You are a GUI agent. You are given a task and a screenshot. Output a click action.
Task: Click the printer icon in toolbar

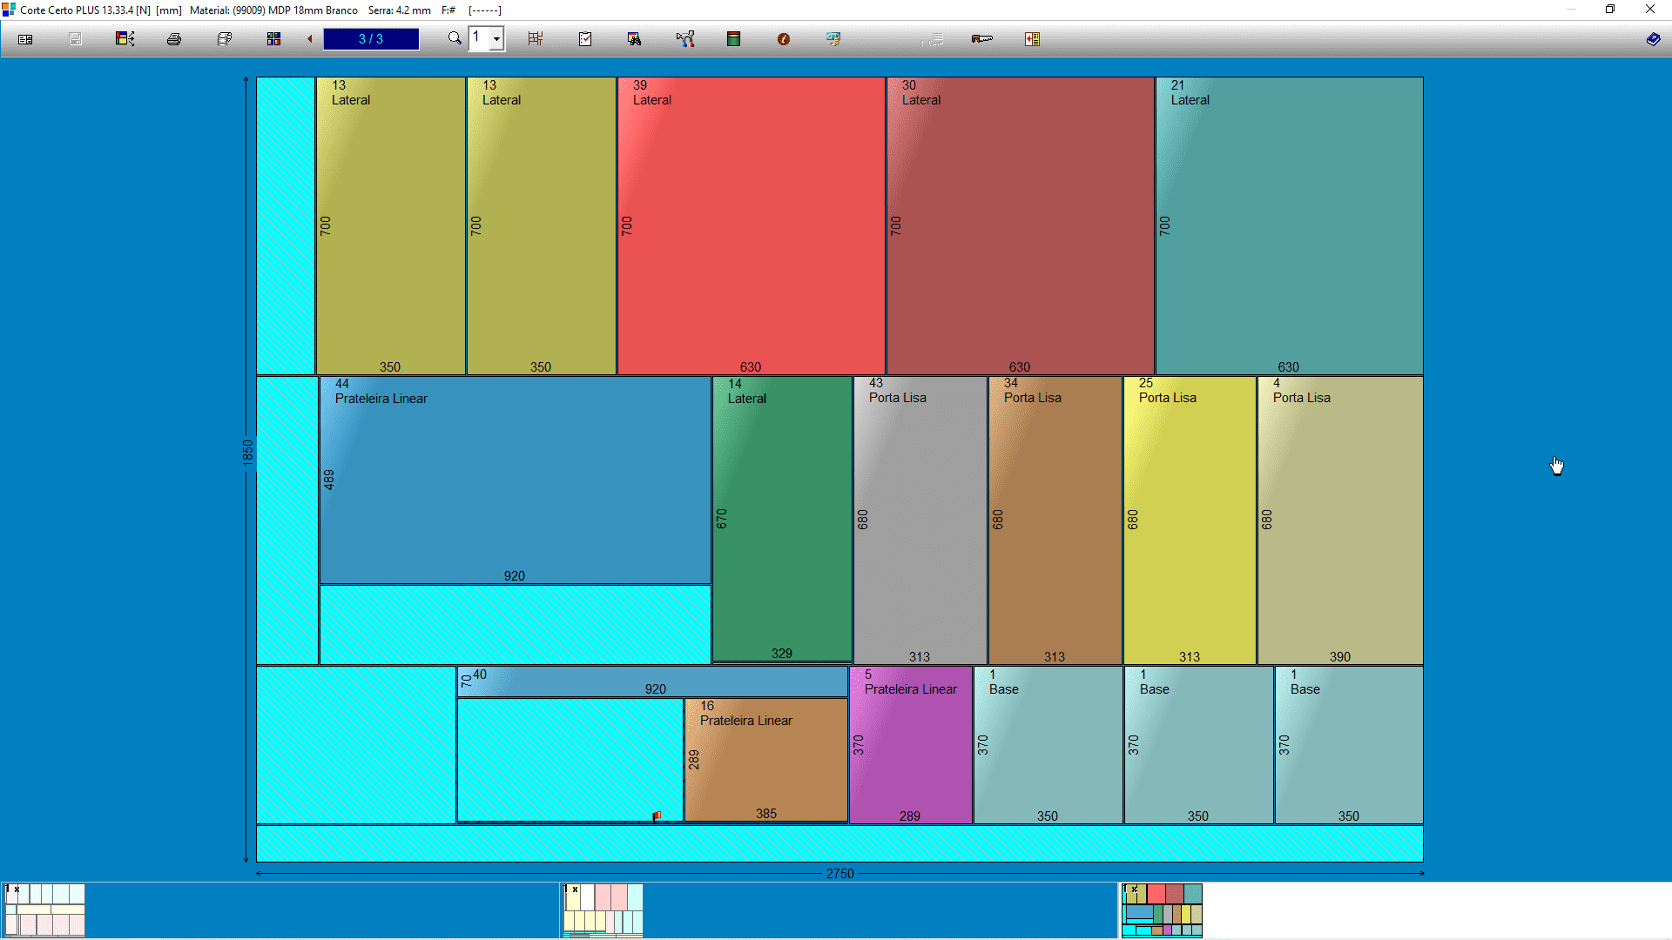(x=174, y=39)
